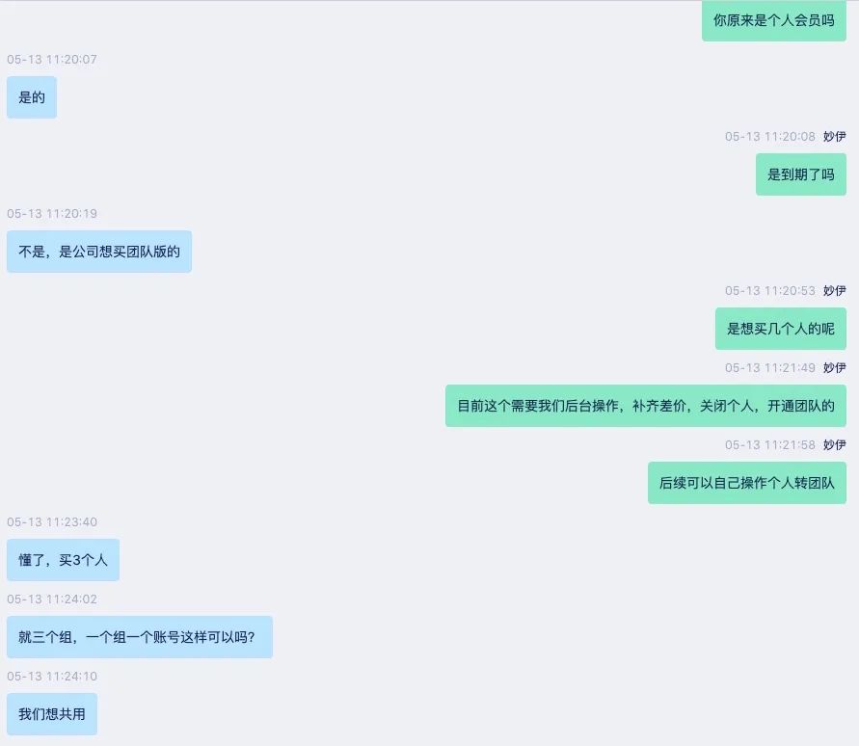Click agent name 妙伊 beside 11:21:58
The image size is (859, 746).
pyautogui.click(x=834, y=444)
